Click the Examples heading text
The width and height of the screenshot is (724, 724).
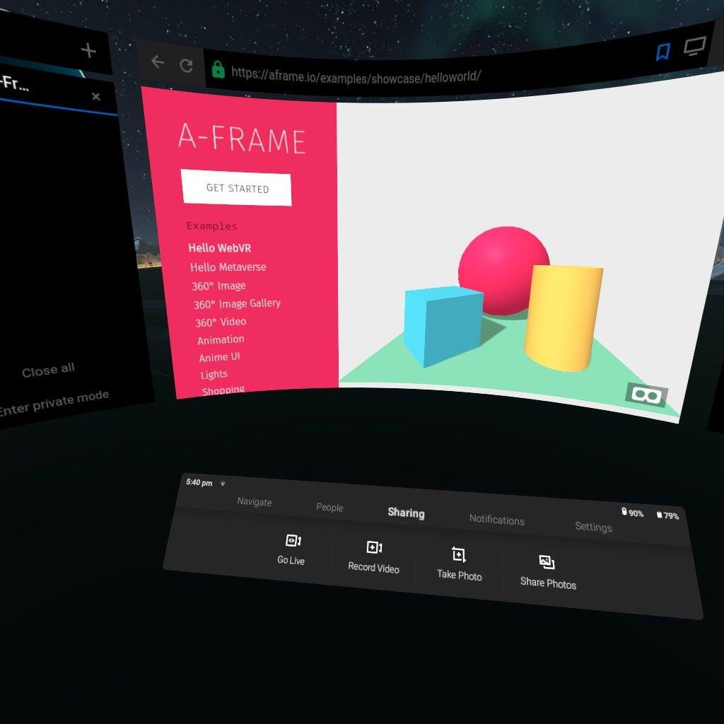[212, 226]
